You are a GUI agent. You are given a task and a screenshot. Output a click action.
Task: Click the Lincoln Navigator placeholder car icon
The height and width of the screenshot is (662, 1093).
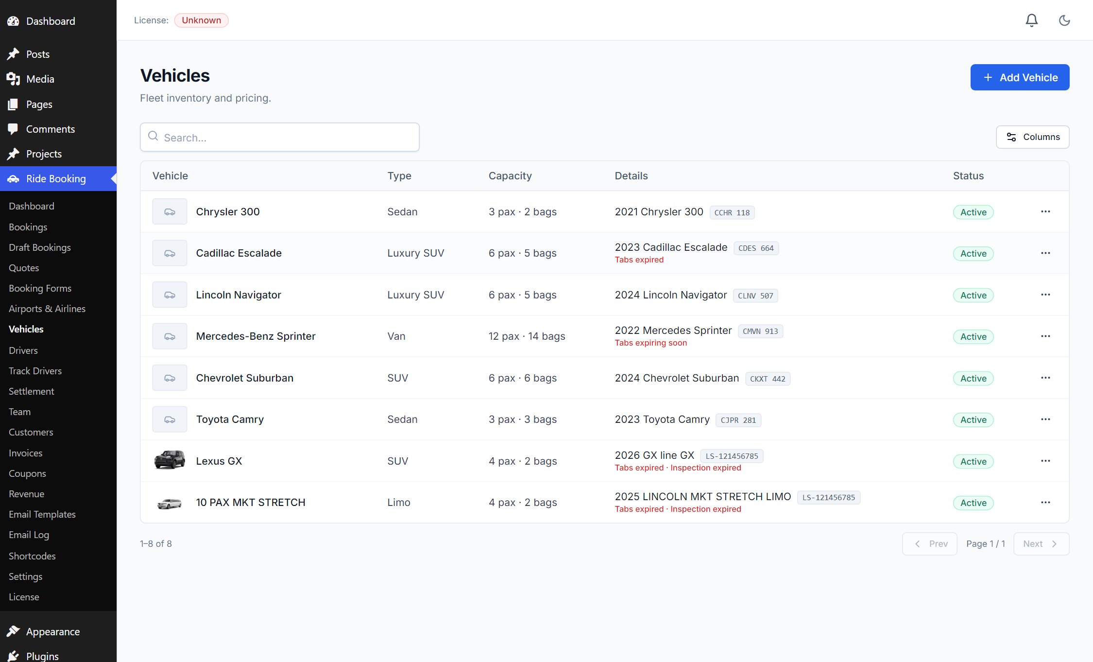click(170, 295)
